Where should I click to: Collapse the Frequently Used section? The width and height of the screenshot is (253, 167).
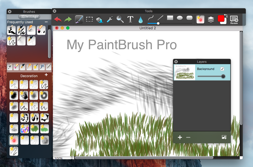click(46, 22)
